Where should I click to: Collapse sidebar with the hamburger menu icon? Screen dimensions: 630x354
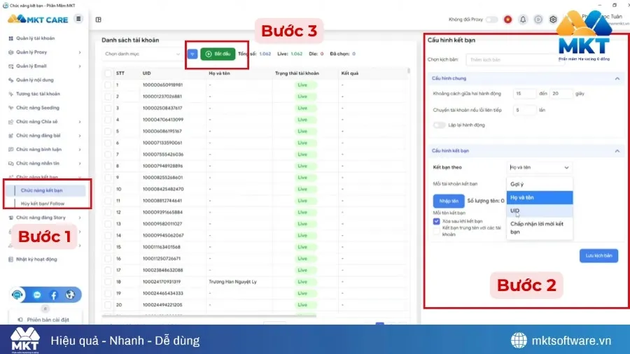(78, 19)
